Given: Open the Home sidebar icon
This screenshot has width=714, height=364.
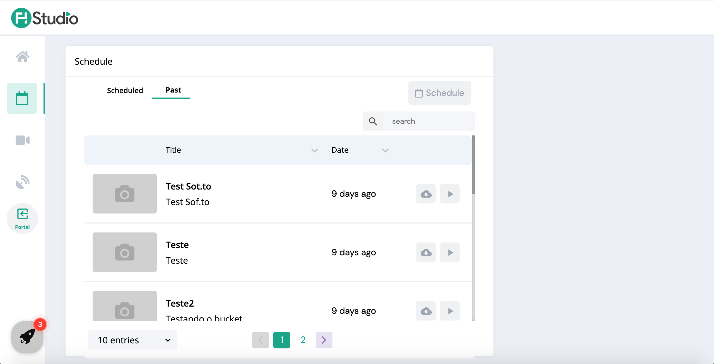Looking at the screenshot, I should pos(22,57).
